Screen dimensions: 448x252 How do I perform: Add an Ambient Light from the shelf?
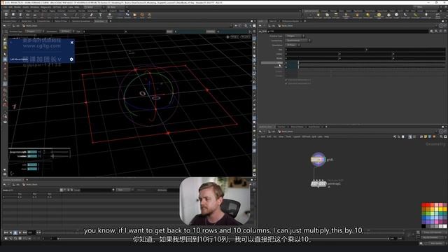pyautogui.click(x=426, y=15)
